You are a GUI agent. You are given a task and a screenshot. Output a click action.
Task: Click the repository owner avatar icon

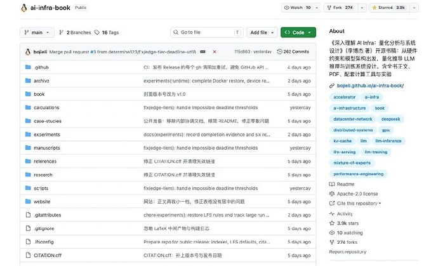(x=24, y=8)
